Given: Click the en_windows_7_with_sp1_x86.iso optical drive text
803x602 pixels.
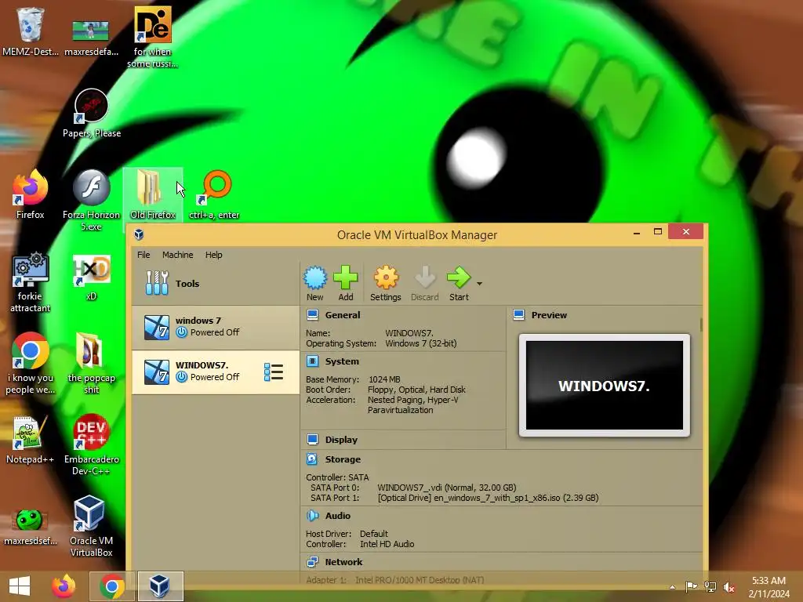Looking at the screenshot, I should [x=488, y=498].
